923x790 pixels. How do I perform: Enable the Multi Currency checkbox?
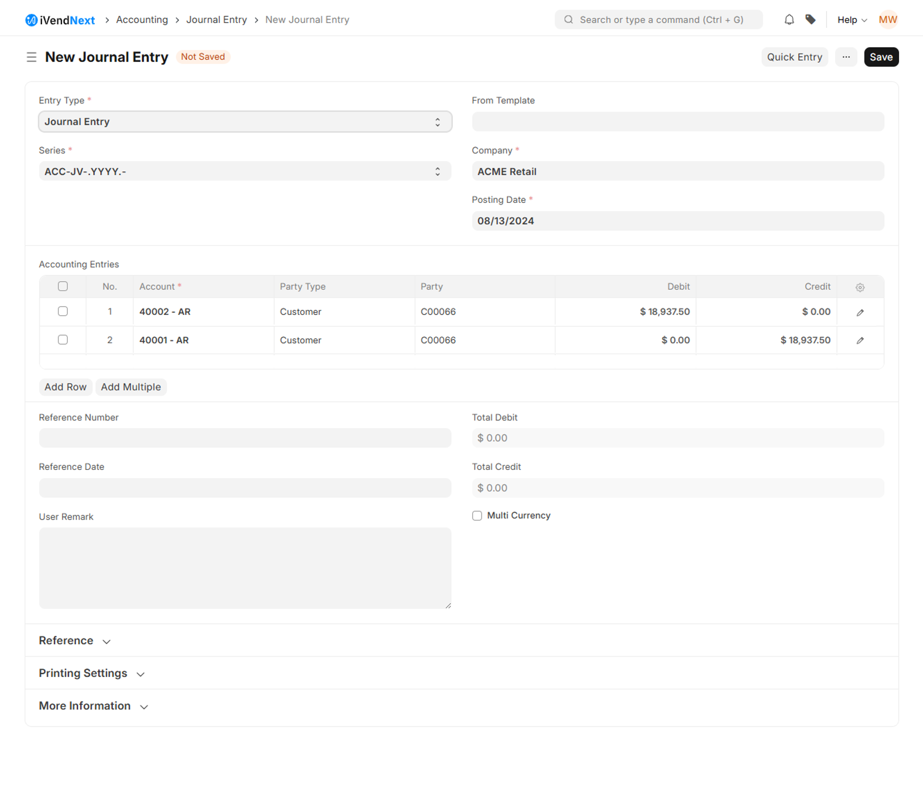coord(477,516)
